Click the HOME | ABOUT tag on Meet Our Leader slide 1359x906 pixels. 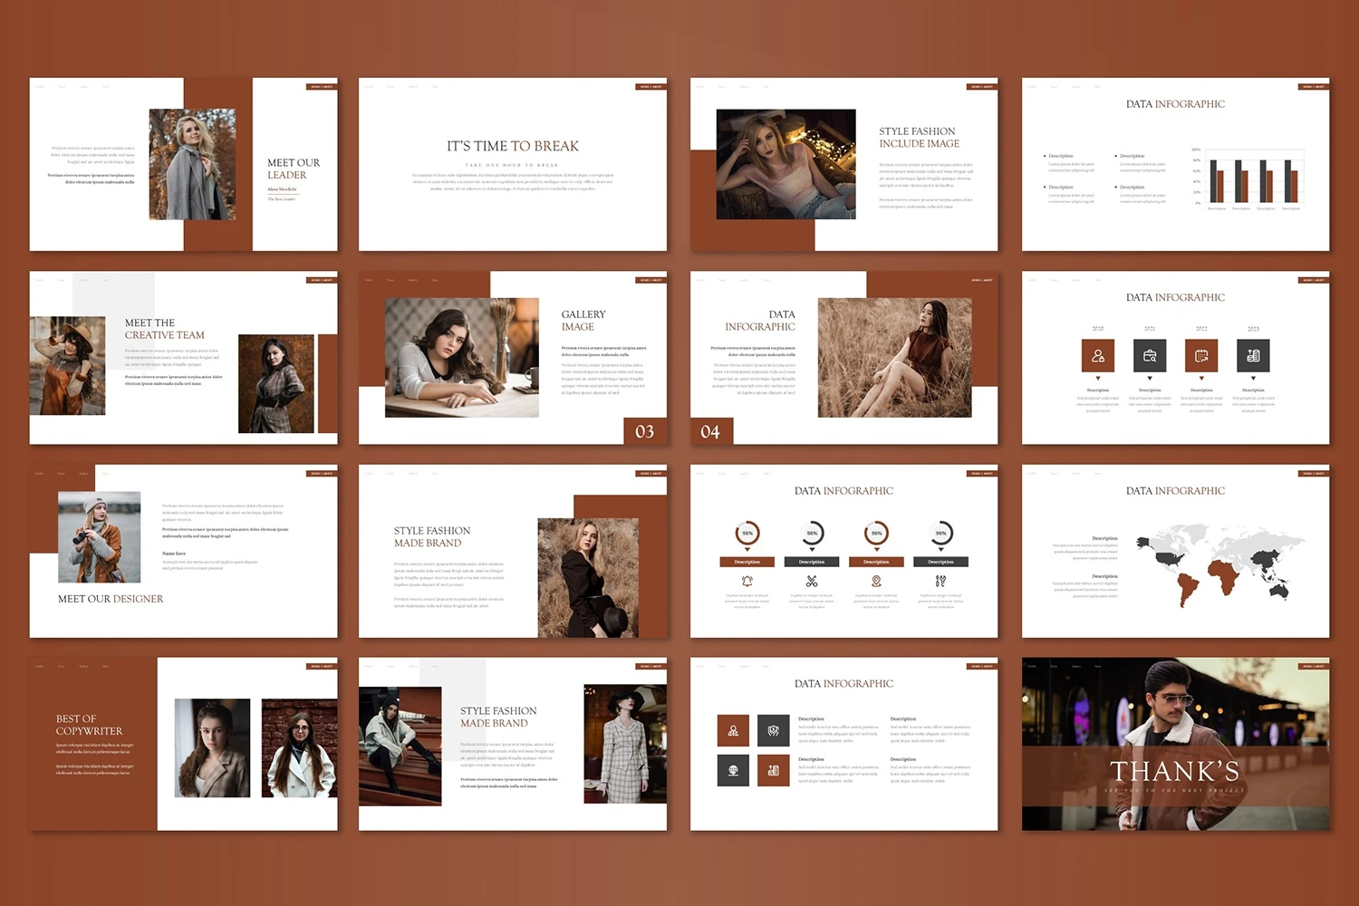coord(321,87)
